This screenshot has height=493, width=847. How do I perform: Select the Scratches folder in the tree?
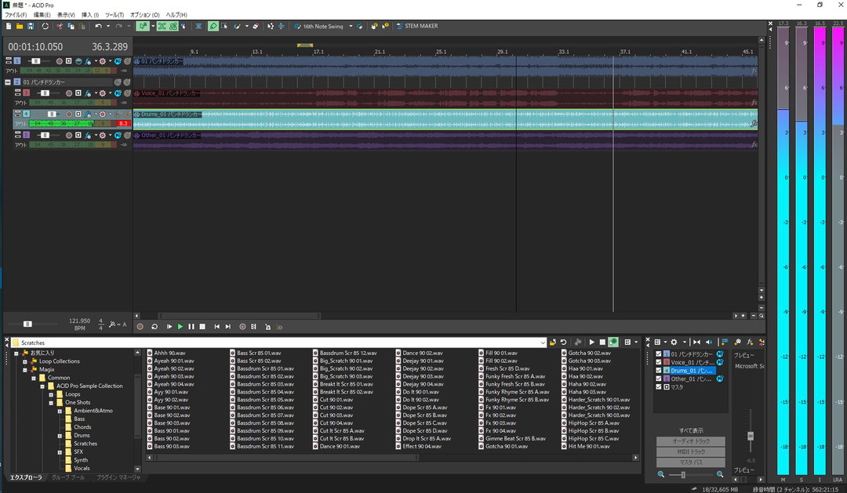coord(81,444)
